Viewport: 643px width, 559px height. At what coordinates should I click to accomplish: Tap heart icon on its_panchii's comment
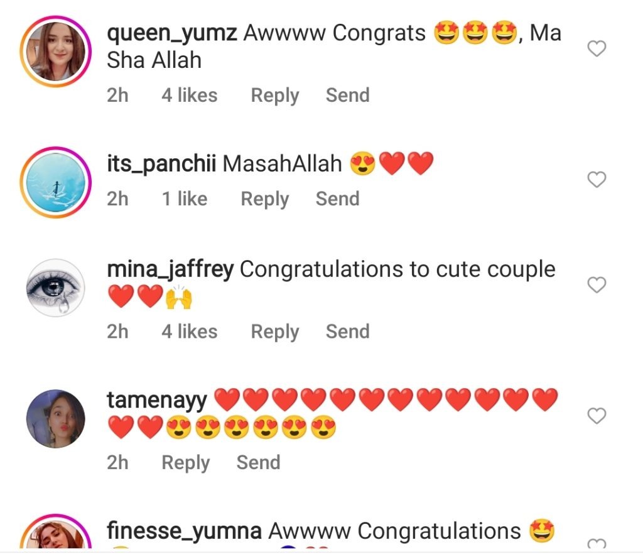597,179
